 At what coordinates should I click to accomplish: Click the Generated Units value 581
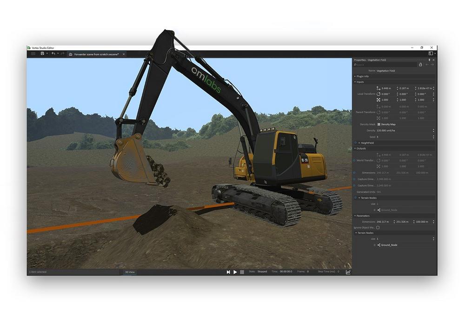(379, 192)
